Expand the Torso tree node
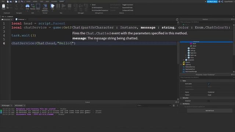Screen dimensions: 235x132 (186, 58)
